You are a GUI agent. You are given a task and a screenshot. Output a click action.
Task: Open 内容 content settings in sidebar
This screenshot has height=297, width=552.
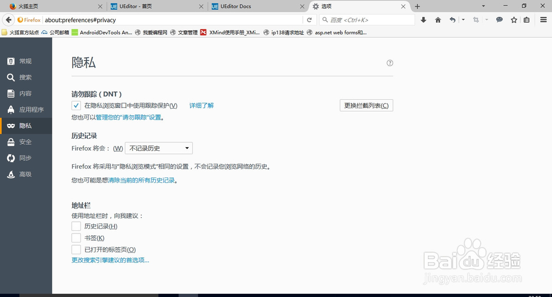click(26, 94)
